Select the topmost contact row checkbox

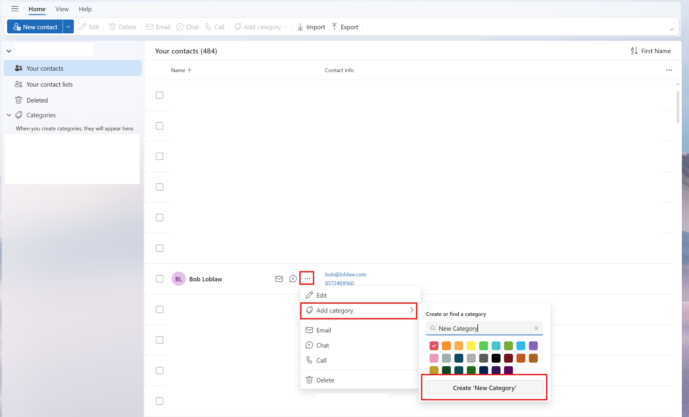[x=159, y=95]
